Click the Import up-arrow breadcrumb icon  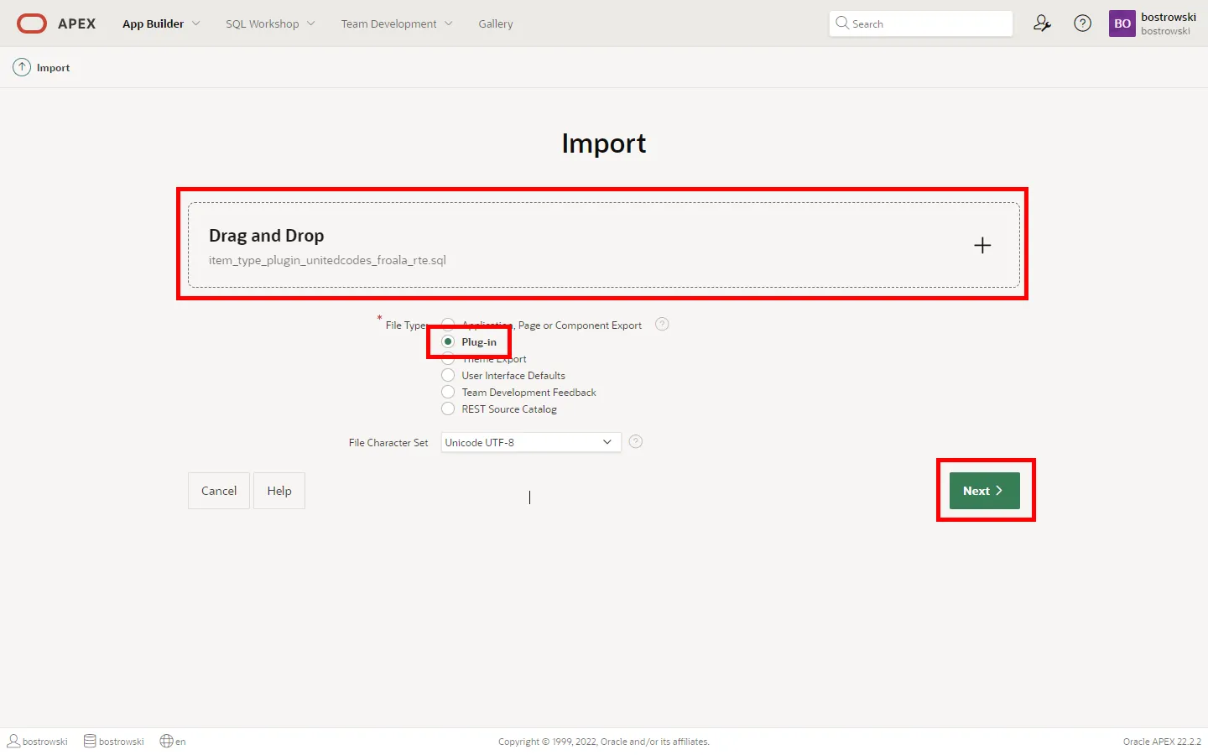22,67
